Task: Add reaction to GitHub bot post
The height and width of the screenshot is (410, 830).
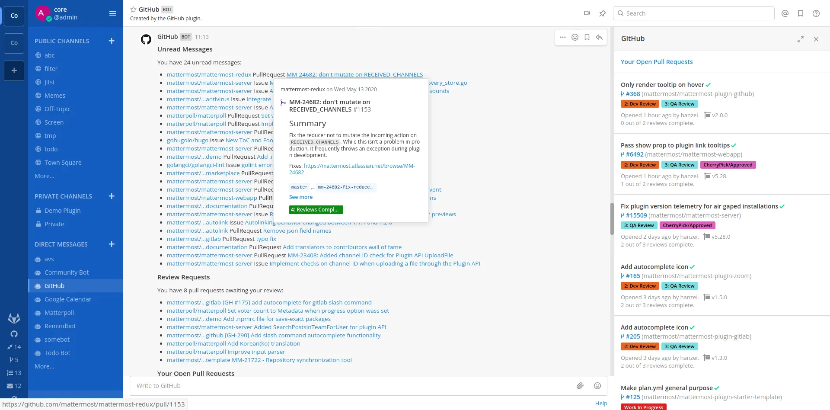Action: [575, 37]
